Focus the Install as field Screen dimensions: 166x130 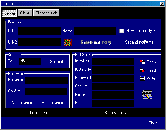(113, 61)
